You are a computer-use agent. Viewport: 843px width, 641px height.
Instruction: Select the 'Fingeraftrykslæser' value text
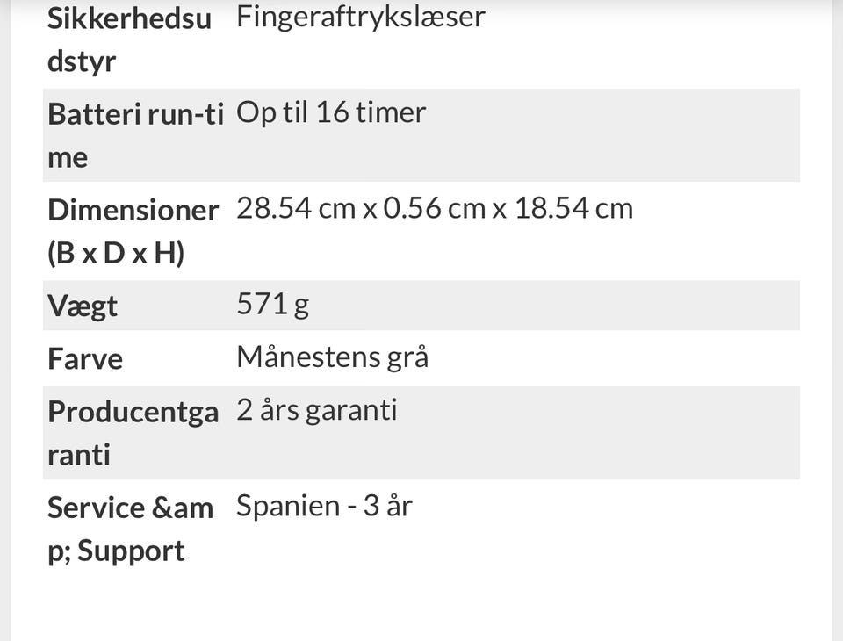(360, 17)
